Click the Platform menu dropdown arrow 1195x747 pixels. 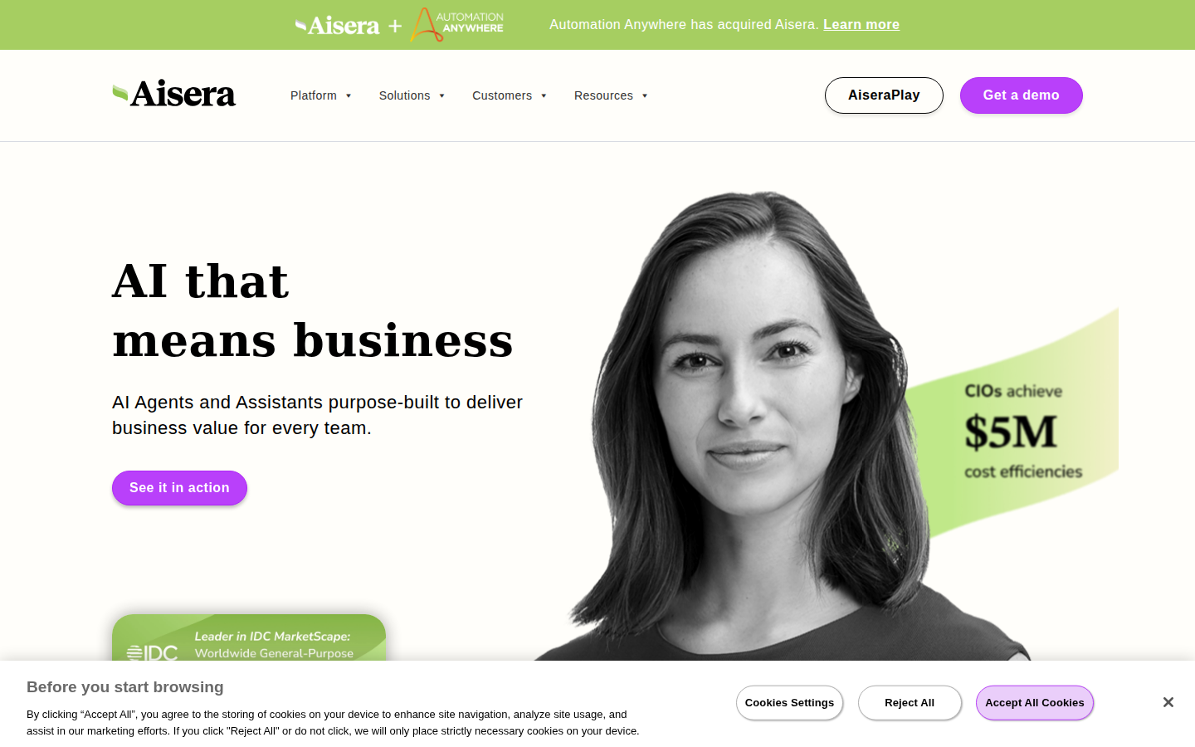(349, 95)
